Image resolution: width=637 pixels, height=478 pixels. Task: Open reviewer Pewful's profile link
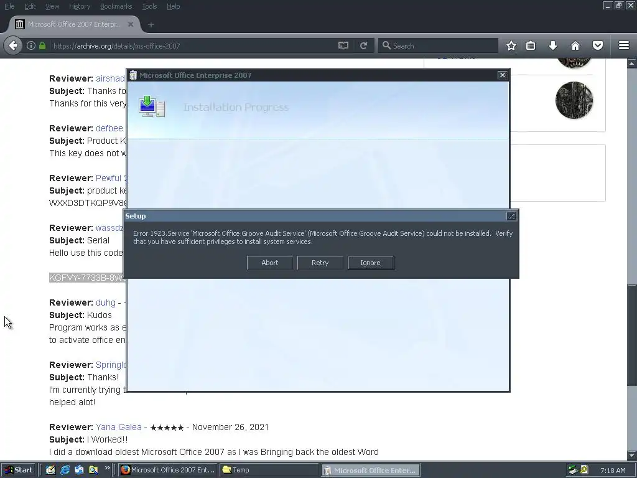coord(111,178)
